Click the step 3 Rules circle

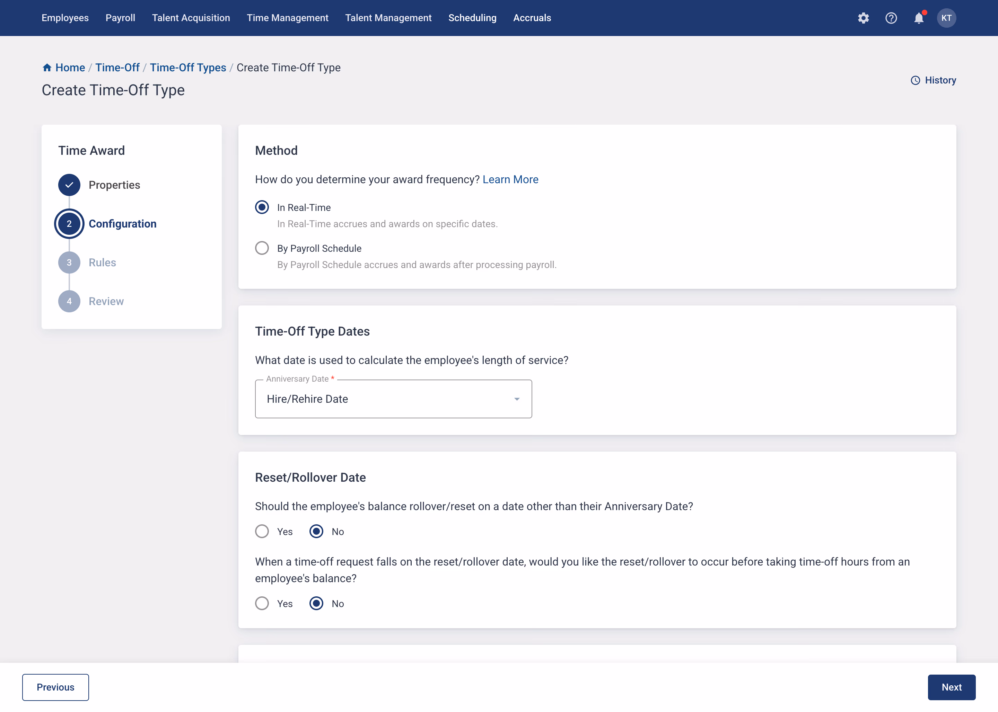tap(69, 262)
